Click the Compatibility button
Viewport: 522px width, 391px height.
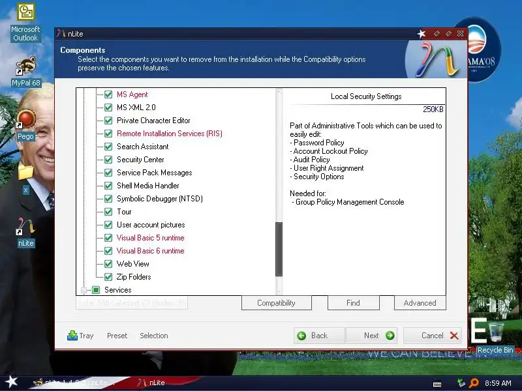click(276, 303)
